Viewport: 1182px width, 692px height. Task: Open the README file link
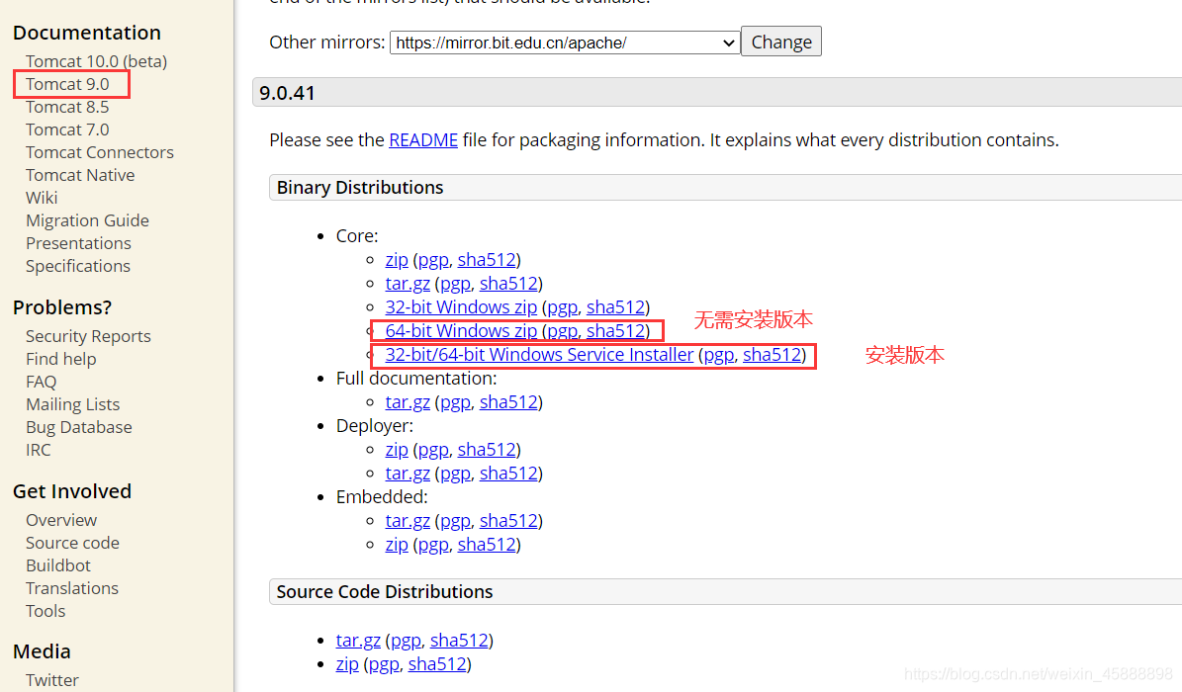[423, 140]
